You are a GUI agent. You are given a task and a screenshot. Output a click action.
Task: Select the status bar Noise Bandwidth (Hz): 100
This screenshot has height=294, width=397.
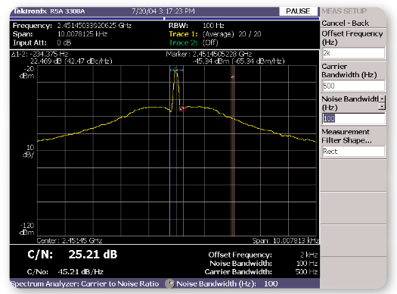227,283
